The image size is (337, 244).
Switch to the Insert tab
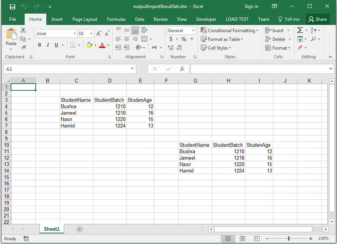point(57,19)
